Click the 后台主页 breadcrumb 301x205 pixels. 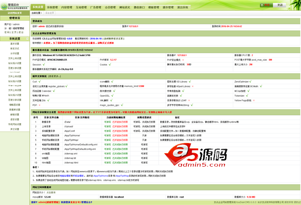(x=50, y=13)
